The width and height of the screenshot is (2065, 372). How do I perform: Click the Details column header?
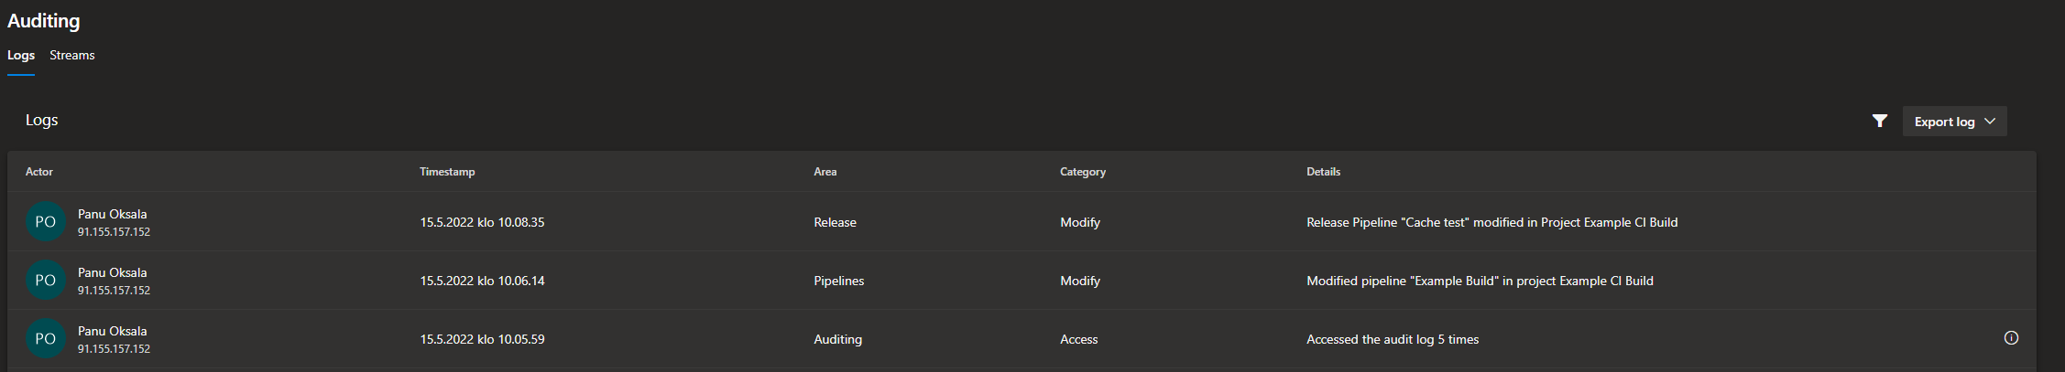(1323, 172)
